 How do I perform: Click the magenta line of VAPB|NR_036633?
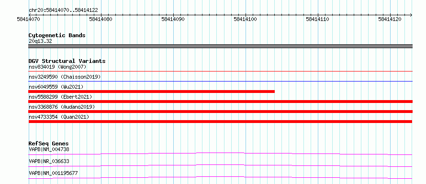(220, 165)
